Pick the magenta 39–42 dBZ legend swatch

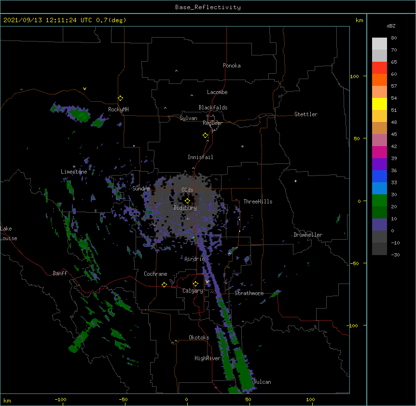pos(379,152)
